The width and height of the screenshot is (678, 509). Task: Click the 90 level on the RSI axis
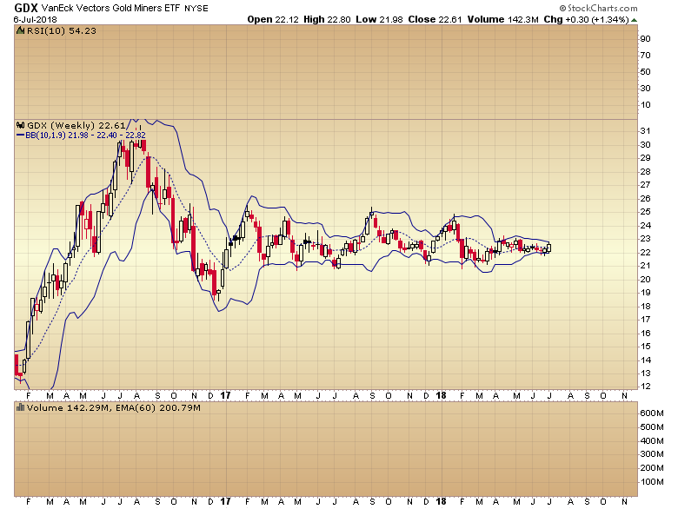tap(646, 39)
